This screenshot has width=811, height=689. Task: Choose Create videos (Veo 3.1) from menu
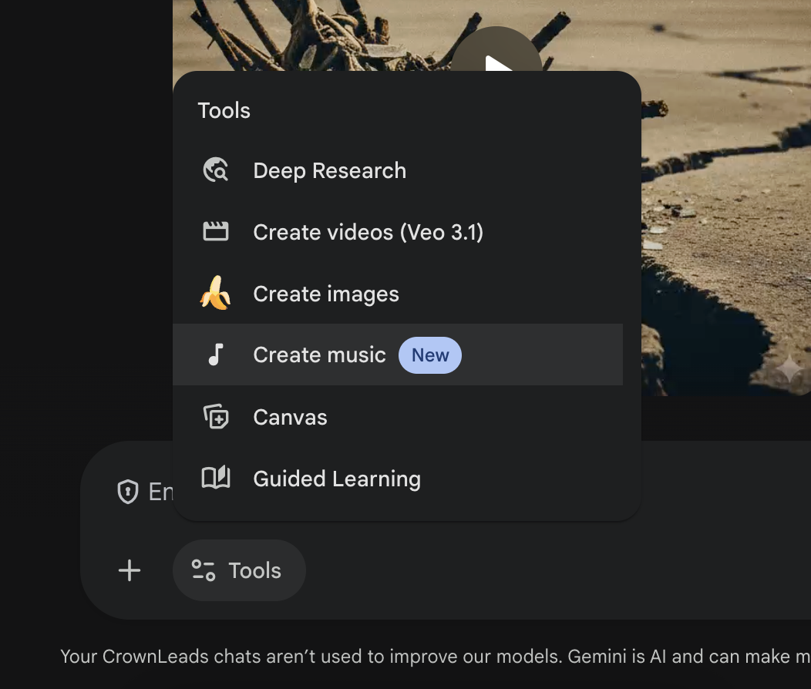coord(368,232)
